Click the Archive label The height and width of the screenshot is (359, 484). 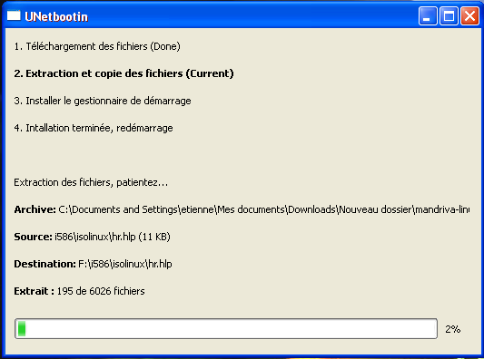pyautogui.click(x=35, y=209)
